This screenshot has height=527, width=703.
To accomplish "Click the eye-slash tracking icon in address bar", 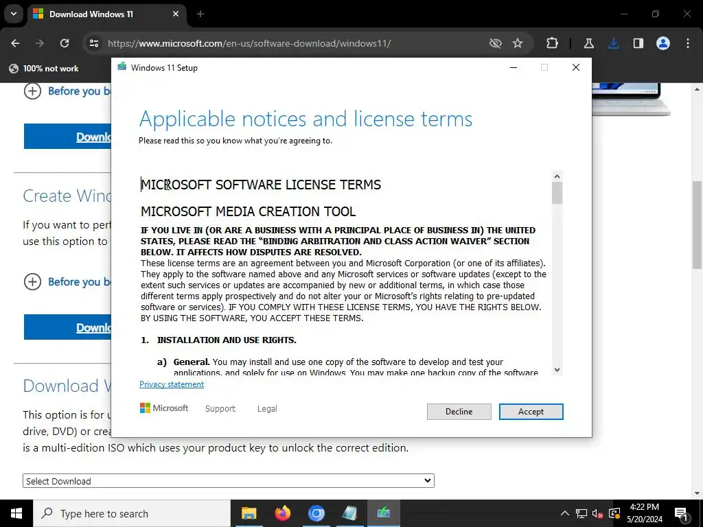I will (496, 43).
